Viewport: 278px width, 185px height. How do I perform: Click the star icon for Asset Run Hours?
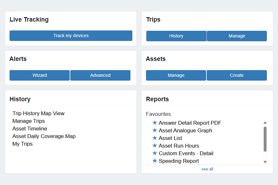pyautogui.click(x=155, y=145)
